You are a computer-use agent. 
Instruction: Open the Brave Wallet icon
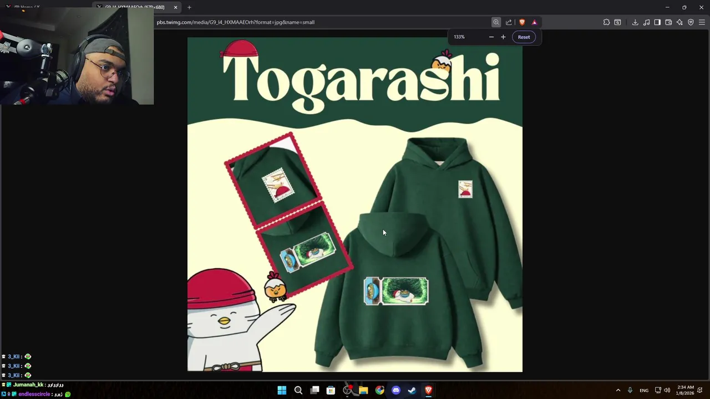click(668, 22)
